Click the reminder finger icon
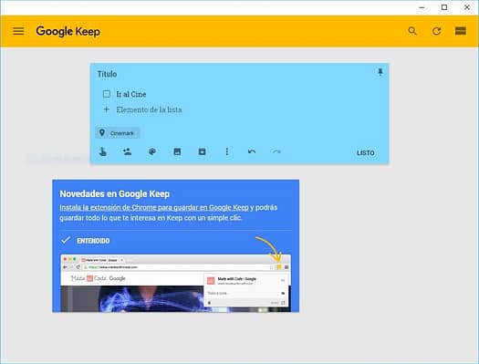Viewport: 479px width, 364px height. coord(103,151)
